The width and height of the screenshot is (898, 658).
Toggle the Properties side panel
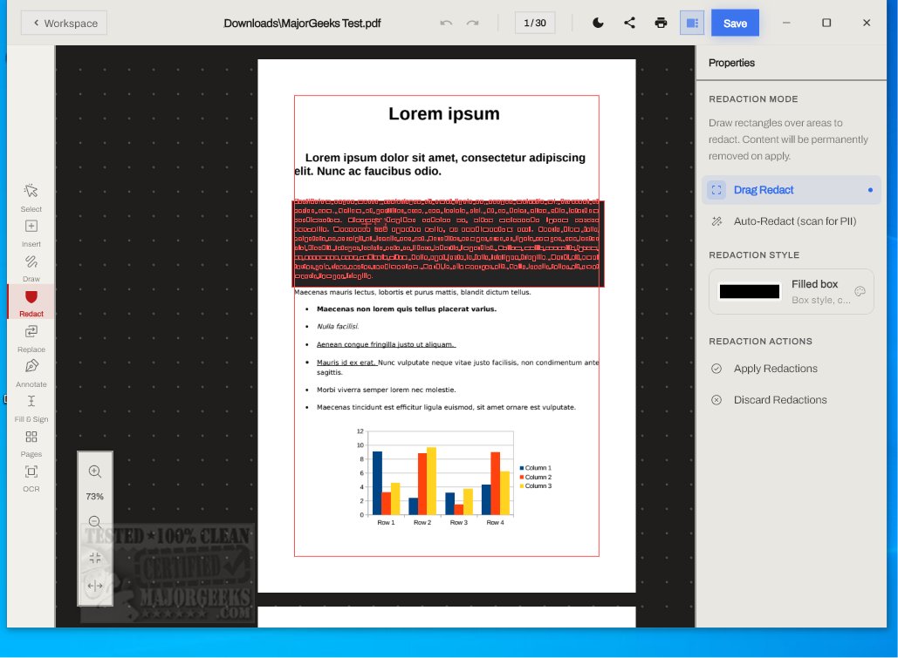click(x=692, y=23)
